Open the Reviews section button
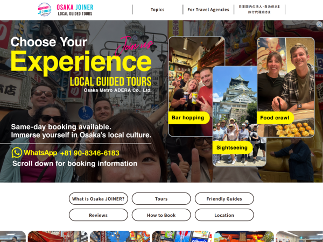323x242 pixels. [99, 215]
